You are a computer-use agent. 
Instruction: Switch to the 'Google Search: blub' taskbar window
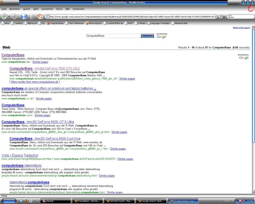[x=151, y=201]
